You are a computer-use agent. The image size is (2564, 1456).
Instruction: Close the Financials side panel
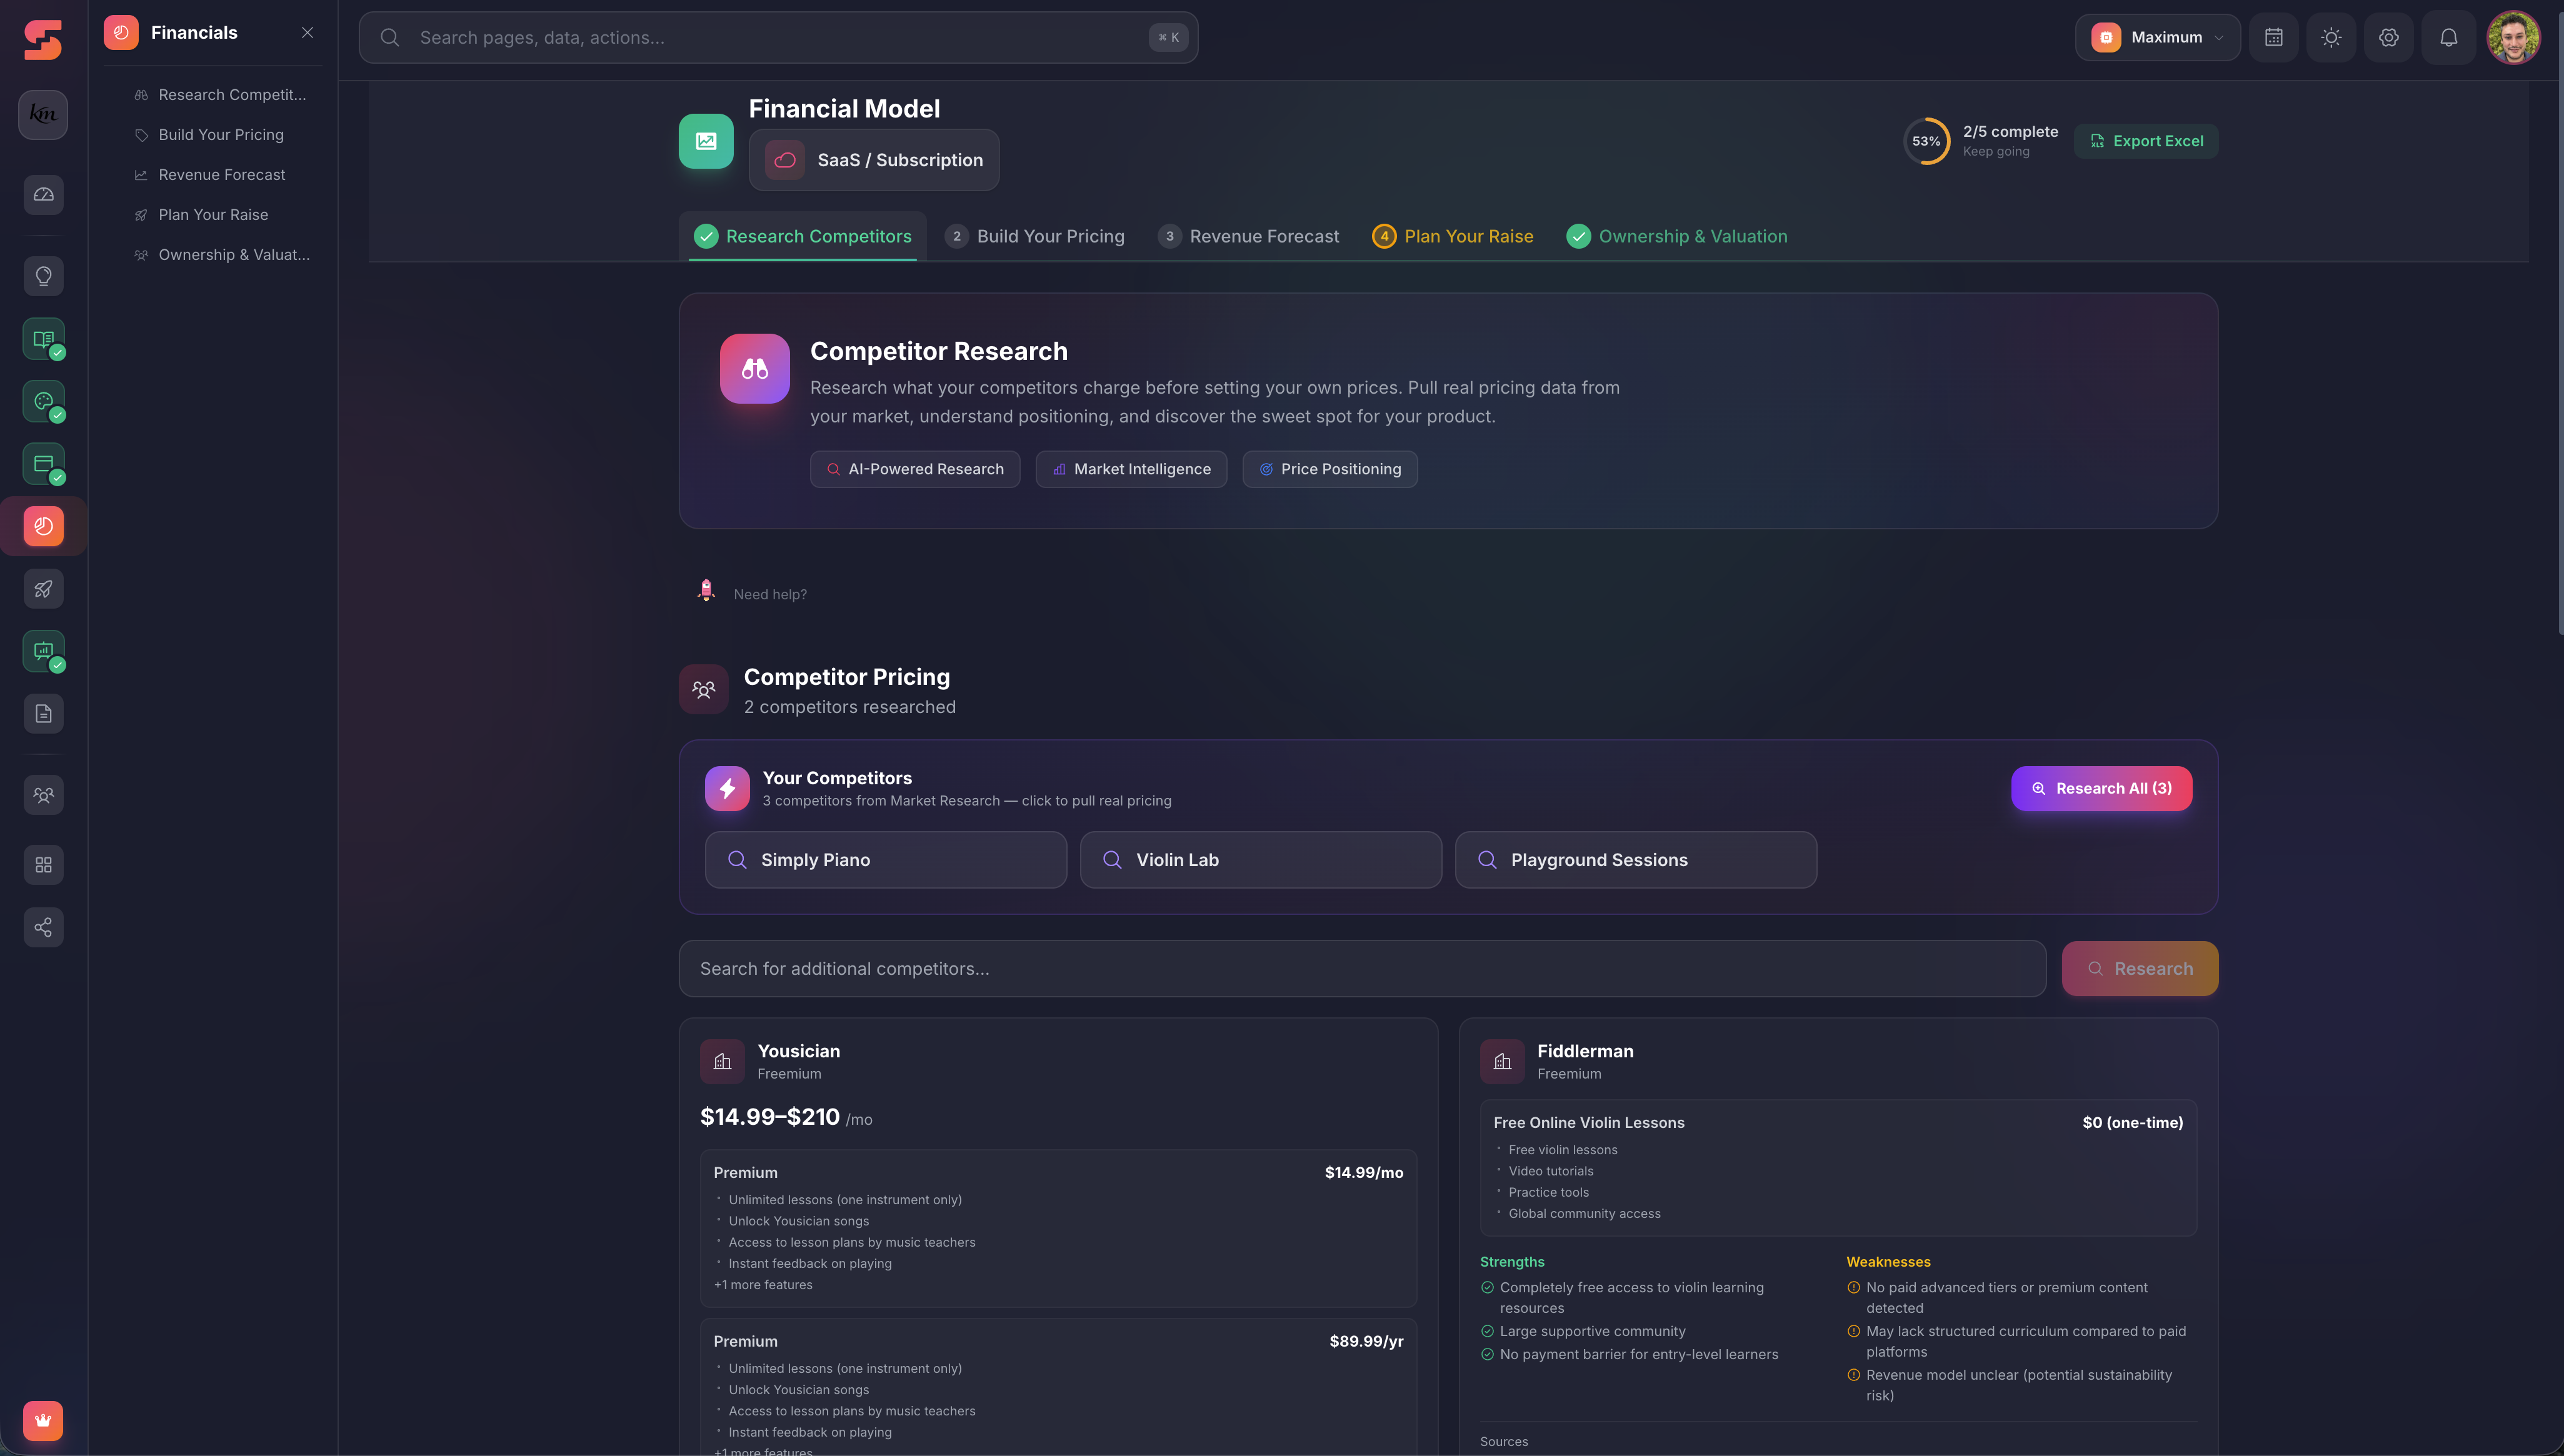[x=307, y=33]
